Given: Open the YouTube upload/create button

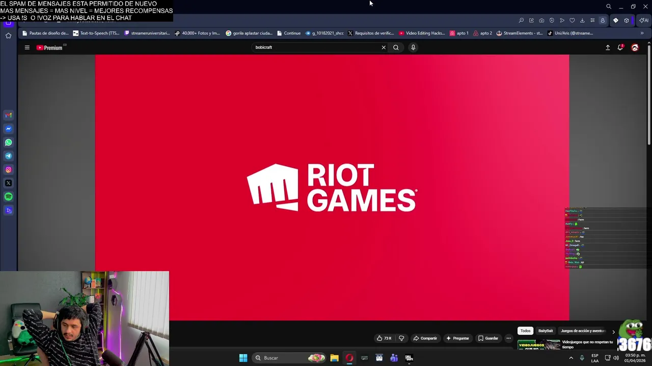Looking at the screenshot, I should (x=608, y=47).
